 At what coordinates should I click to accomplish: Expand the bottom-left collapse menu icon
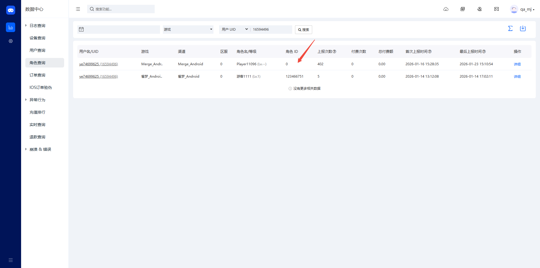tap(11, 260)
